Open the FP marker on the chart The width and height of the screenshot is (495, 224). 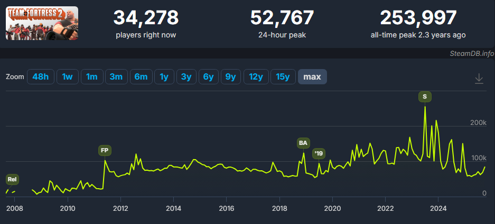[105, 151]
